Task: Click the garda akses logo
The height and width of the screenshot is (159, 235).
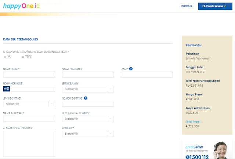Action: (194, 147)
